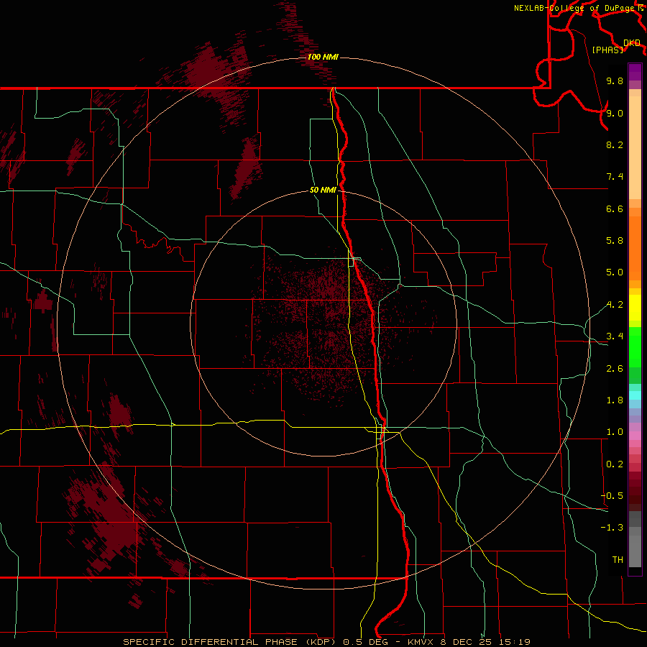This screenshot has width=647, height=647.
Task: Click the -0.5 scale value
Action: click(612, 496)
